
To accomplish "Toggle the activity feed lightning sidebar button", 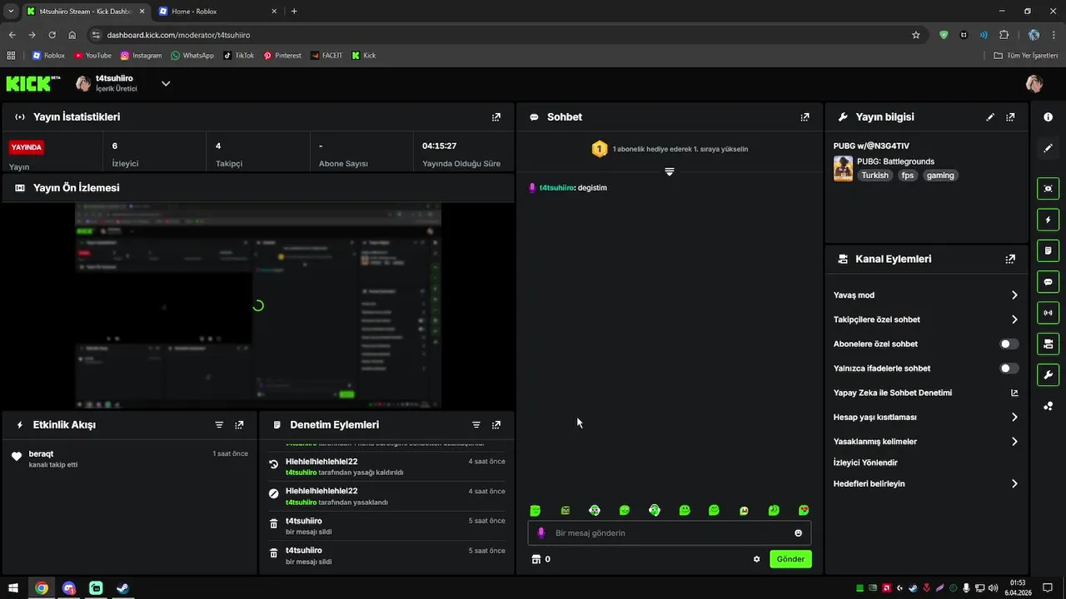I will point(1048,220).
